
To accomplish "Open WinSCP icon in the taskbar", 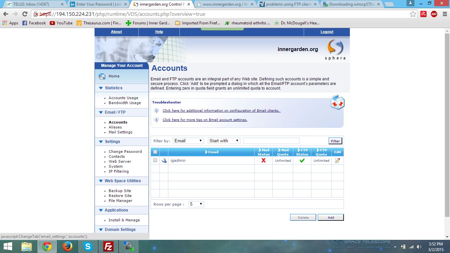I will pyautogui.click(x=128, y=246).
